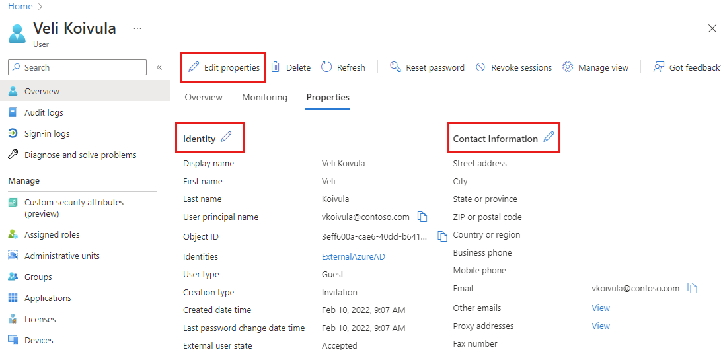This screenshot has height=350, width=721.
Task: Click Reset password
Action: 427,67
